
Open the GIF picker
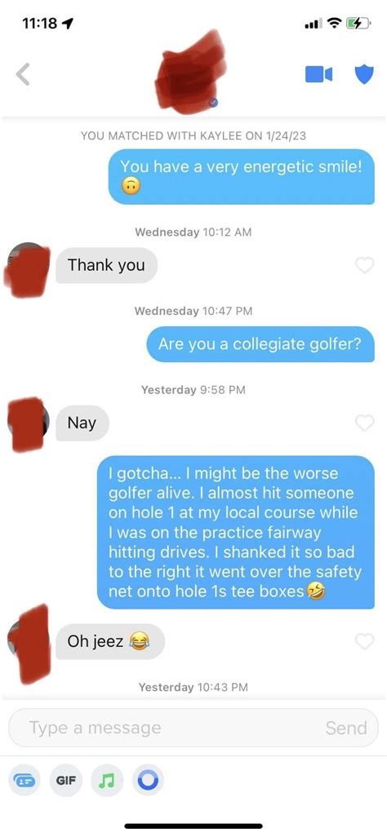click(66, 781)
